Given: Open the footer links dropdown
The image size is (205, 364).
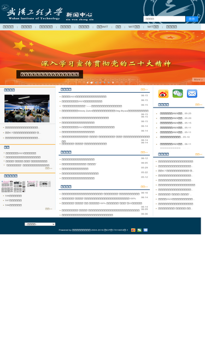Looking at the screenshot, I should click(x=40, y=224).
